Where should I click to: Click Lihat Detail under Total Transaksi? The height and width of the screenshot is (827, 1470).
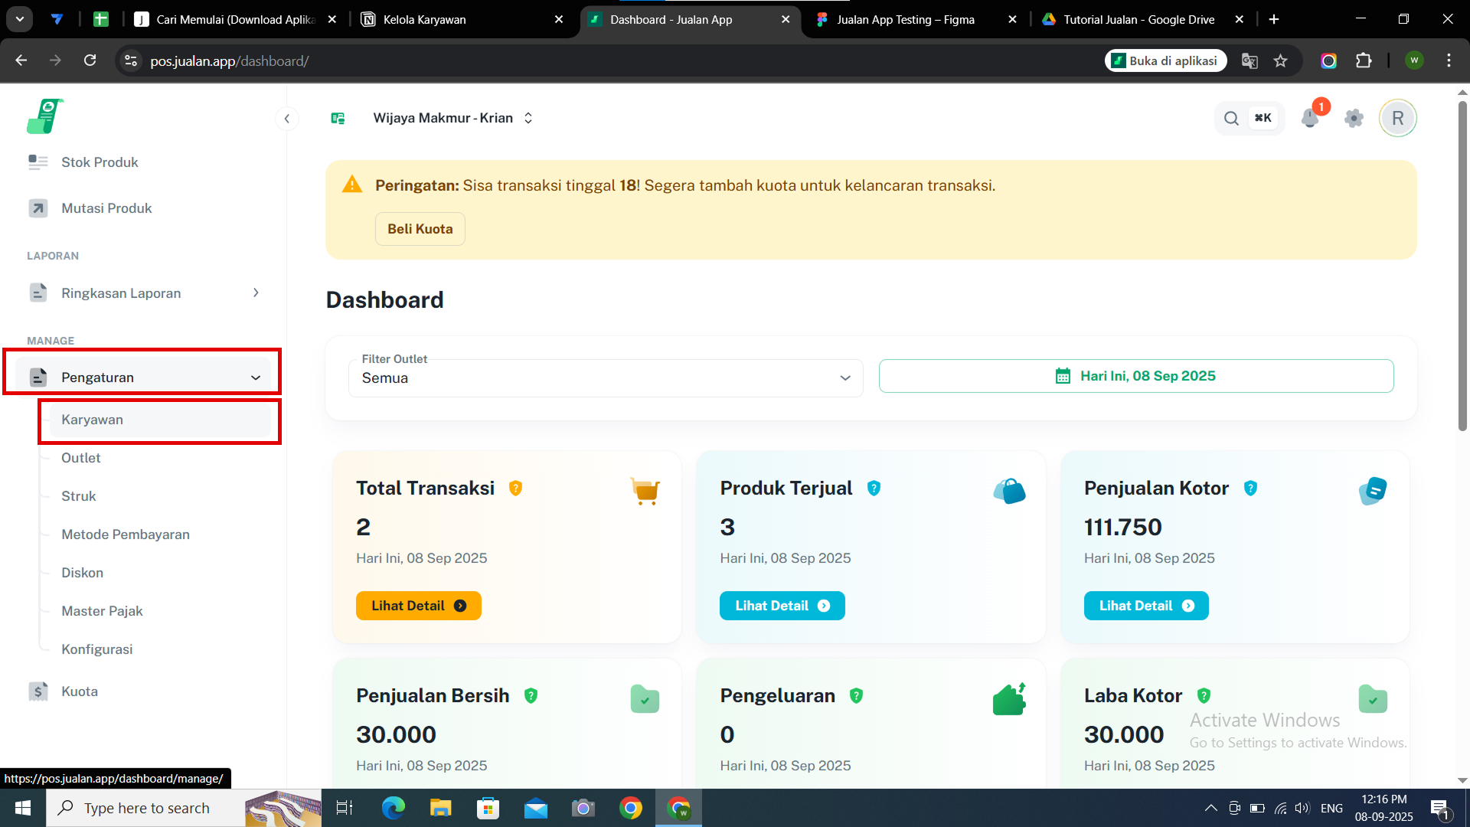coord(418,606)
